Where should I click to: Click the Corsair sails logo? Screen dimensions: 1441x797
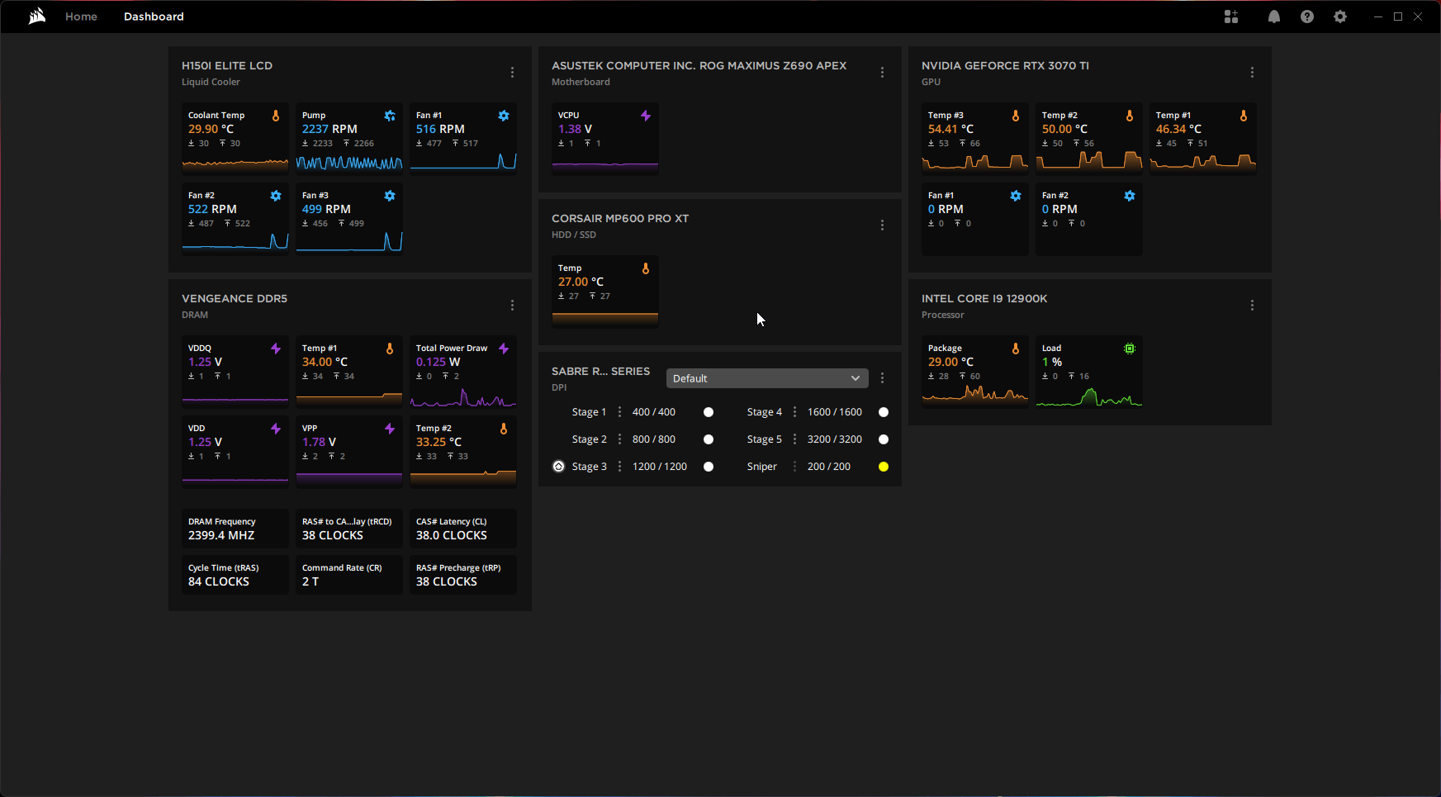coord(36,17)
